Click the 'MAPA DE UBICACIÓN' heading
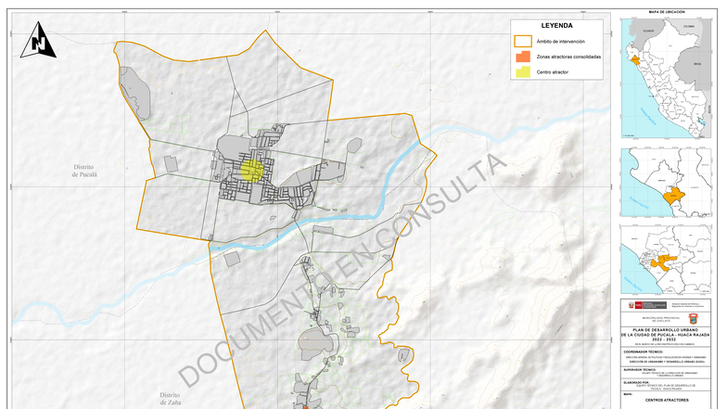 (666, 12)
